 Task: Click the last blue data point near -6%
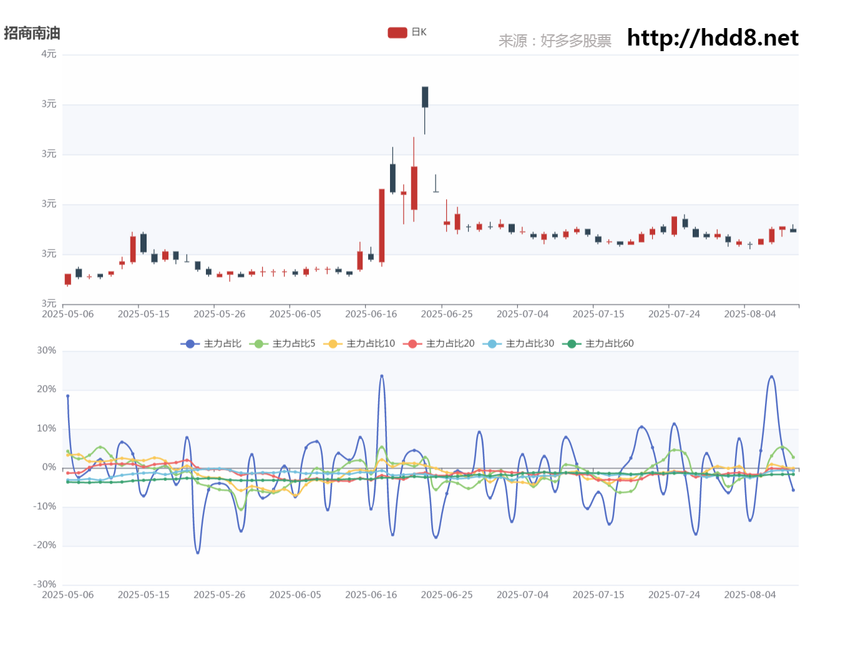(793, 490)
